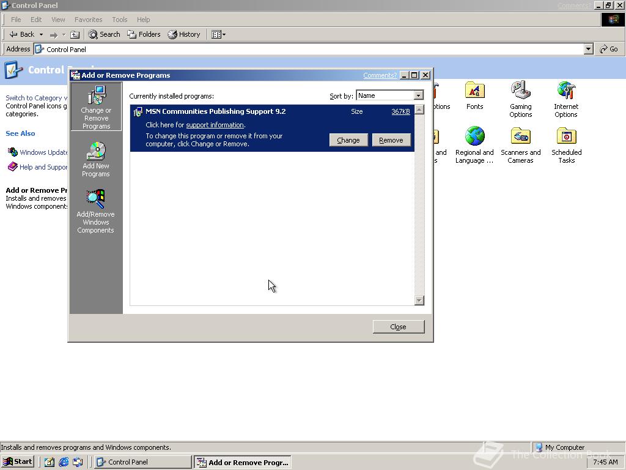626x470 pixels.
Task: Click the 367KB size link
Action: (400, 111)
